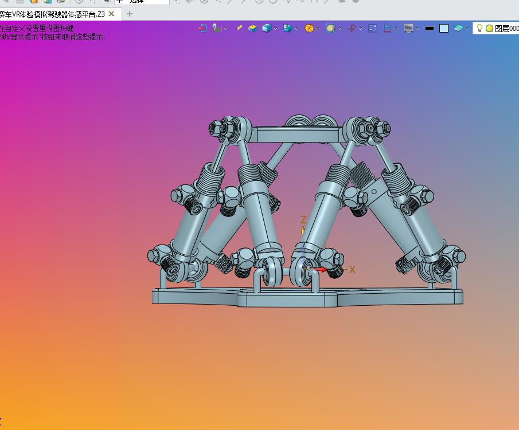Click the X axis label of the triad

click(x=352, y=269)
